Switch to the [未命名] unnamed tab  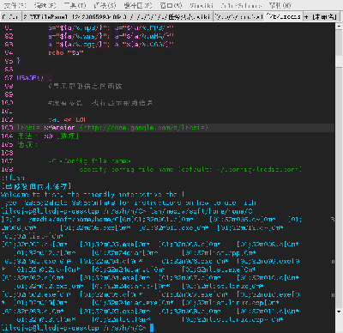pyautogui.click(x=321, y=17)
